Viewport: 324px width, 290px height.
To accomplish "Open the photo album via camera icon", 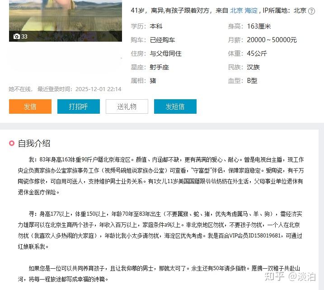I will (x=16, y=36).
